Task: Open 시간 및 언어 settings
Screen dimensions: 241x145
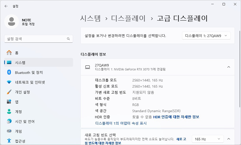Action: [25, 122]
